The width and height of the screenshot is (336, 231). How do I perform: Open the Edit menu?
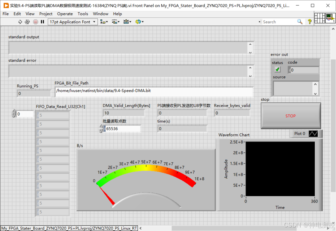17,14
